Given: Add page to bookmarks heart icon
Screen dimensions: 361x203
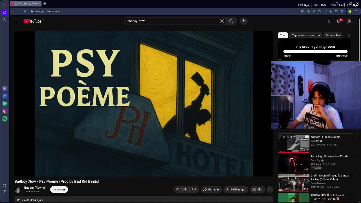Looking at the screenshot, I should tap(325, 11).
